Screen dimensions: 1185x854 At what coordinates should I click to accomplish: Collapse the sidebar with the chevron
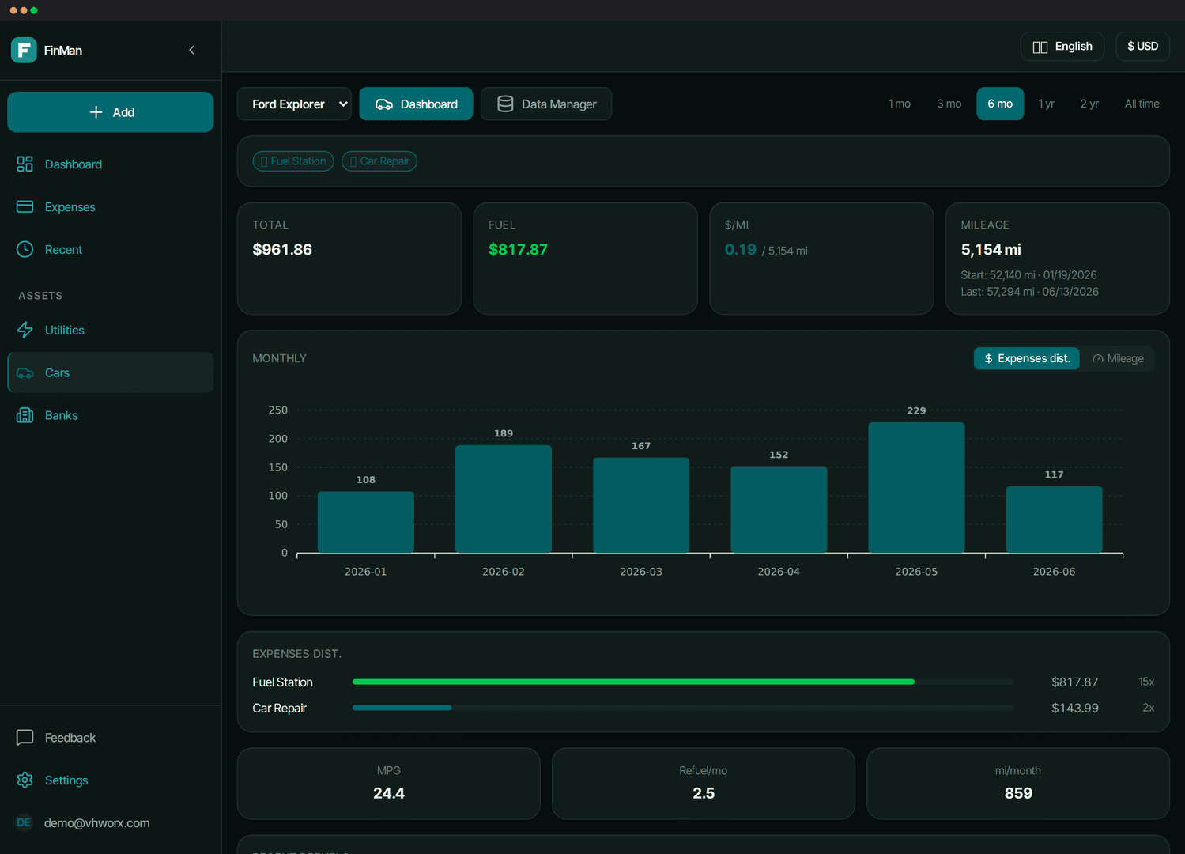192,50
